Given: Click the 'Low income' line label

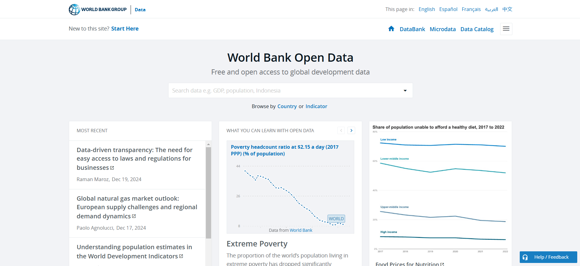Looking at the screenshot, I should coord(388,140).
